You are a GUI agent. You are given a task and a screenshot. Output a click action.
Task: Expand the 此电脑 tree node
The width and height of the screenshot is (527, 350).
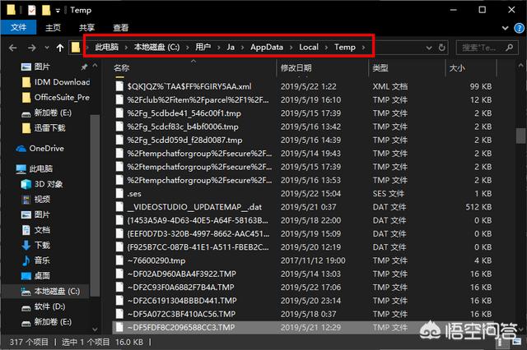pos(7,168)
